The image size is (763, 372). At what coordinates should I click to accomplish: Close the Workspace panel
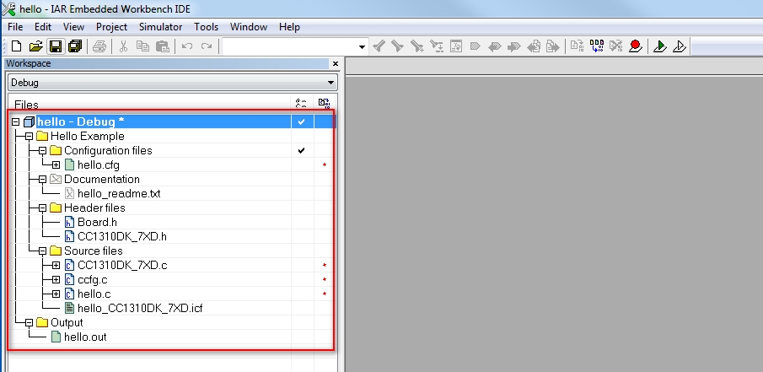coord(336,64)
